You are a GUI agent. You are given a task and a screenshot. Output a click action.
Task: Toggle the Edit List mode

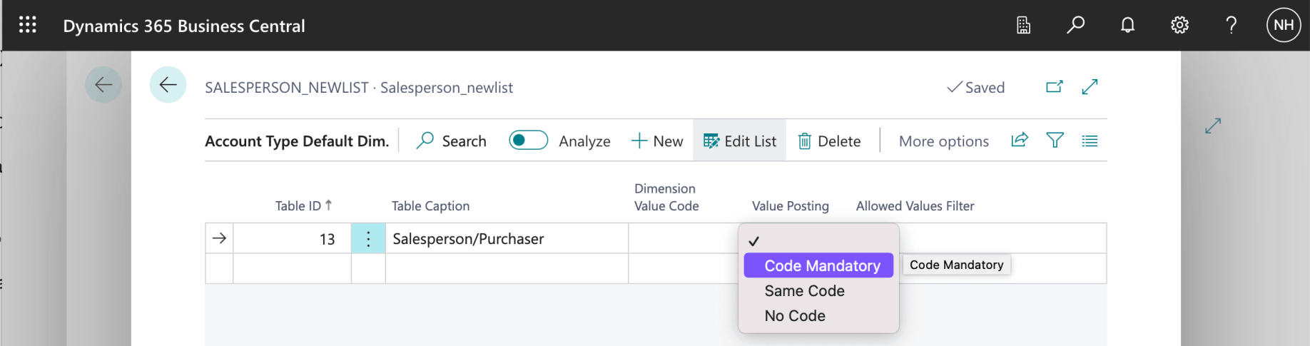click(x=740, y=141)
